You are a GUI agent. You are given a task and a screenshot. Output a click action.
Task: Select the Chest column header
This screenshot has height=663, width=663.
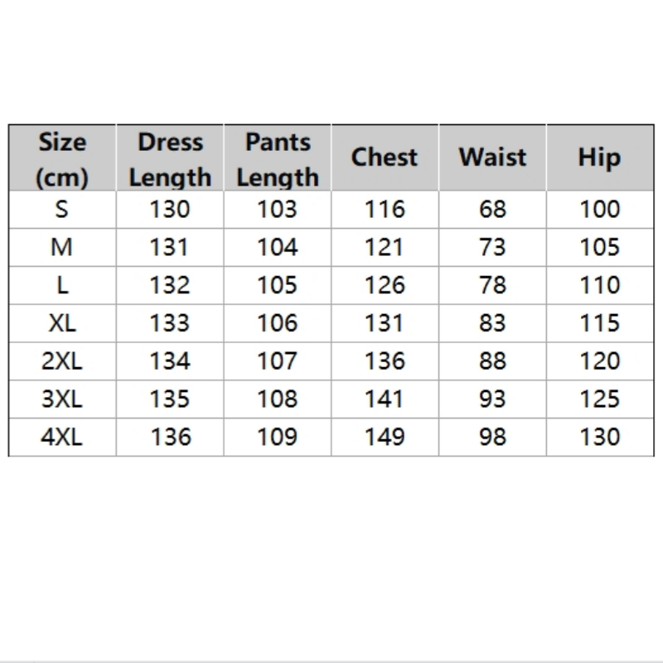[384, 157]
